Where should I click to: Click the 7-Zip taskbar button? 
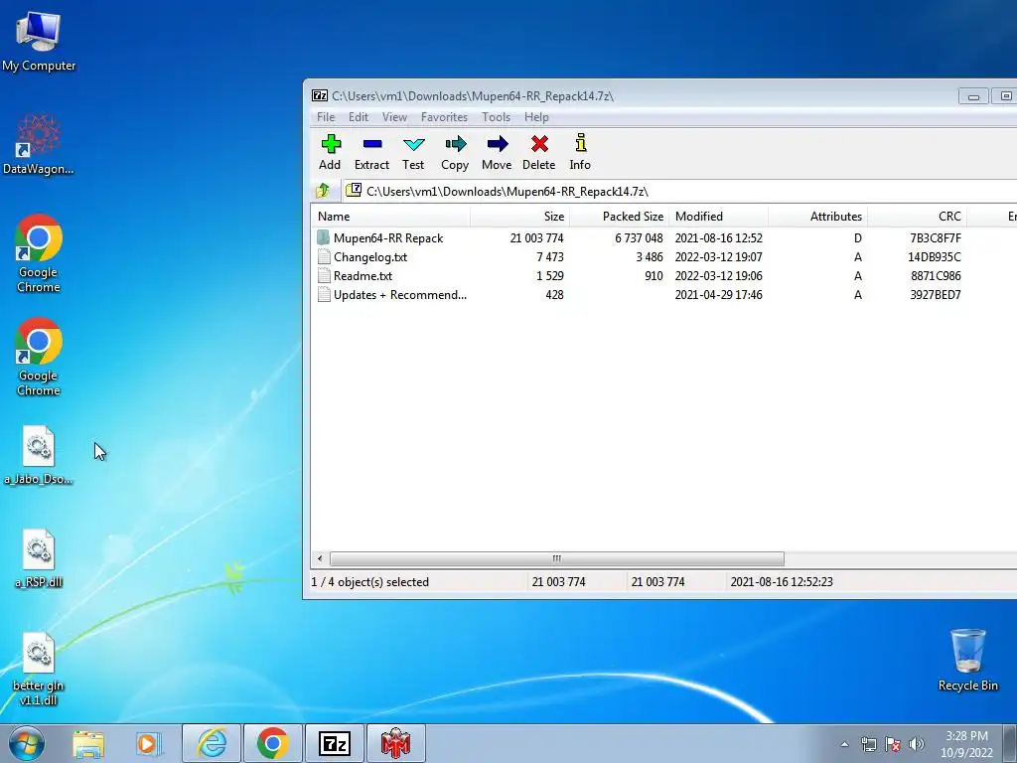click(335, 743)
